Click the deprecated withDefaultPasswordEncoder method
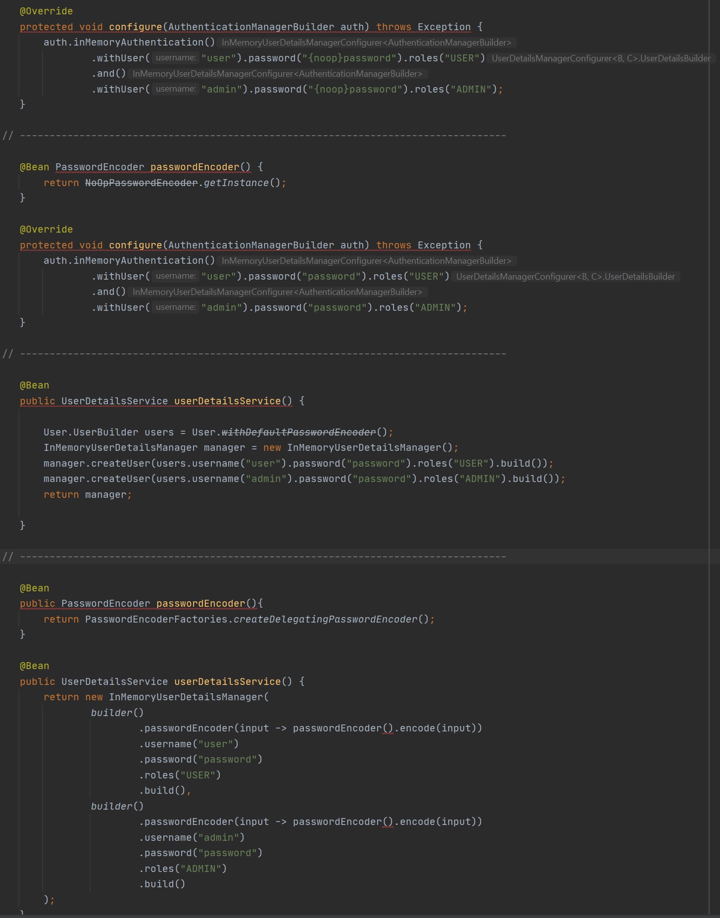720x918 pixels. 298,433
